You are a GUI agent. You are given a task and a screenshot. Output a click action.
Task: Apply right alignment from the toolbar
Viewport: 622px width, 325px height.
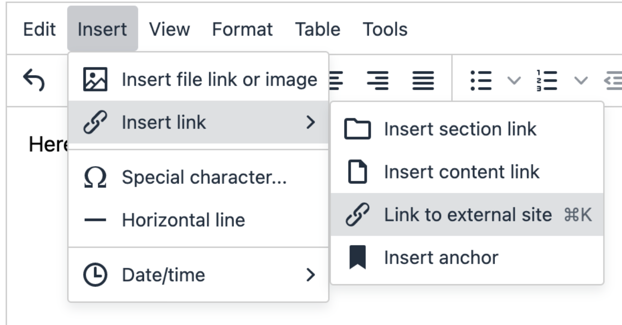pos(378,81)
